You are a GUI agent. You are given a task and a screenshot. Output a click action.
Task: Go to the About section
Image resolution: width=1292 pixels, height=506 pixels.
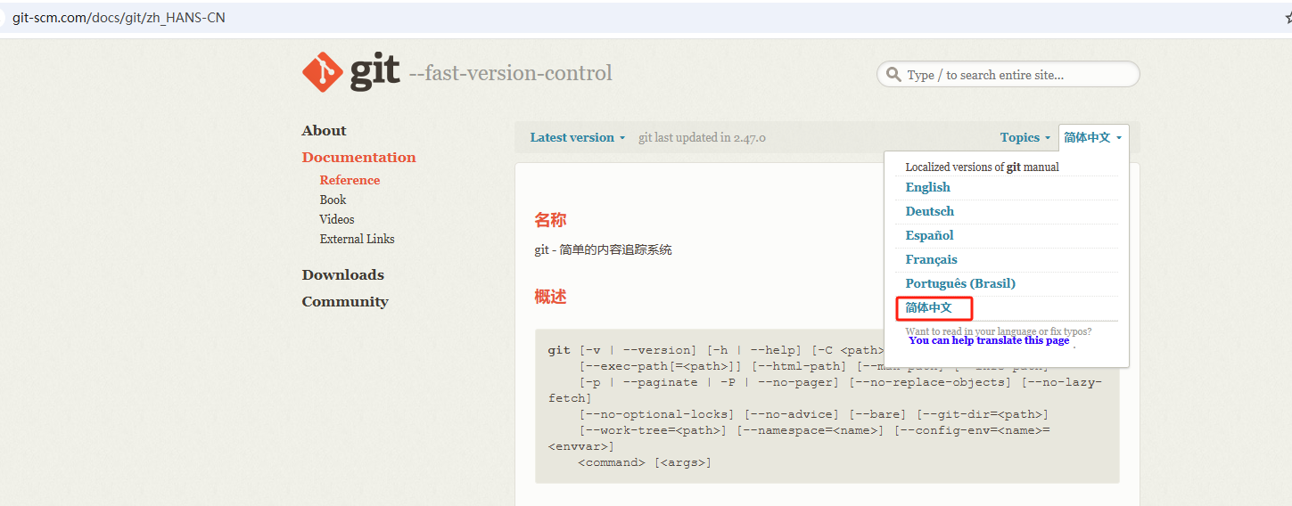(324, 130)
